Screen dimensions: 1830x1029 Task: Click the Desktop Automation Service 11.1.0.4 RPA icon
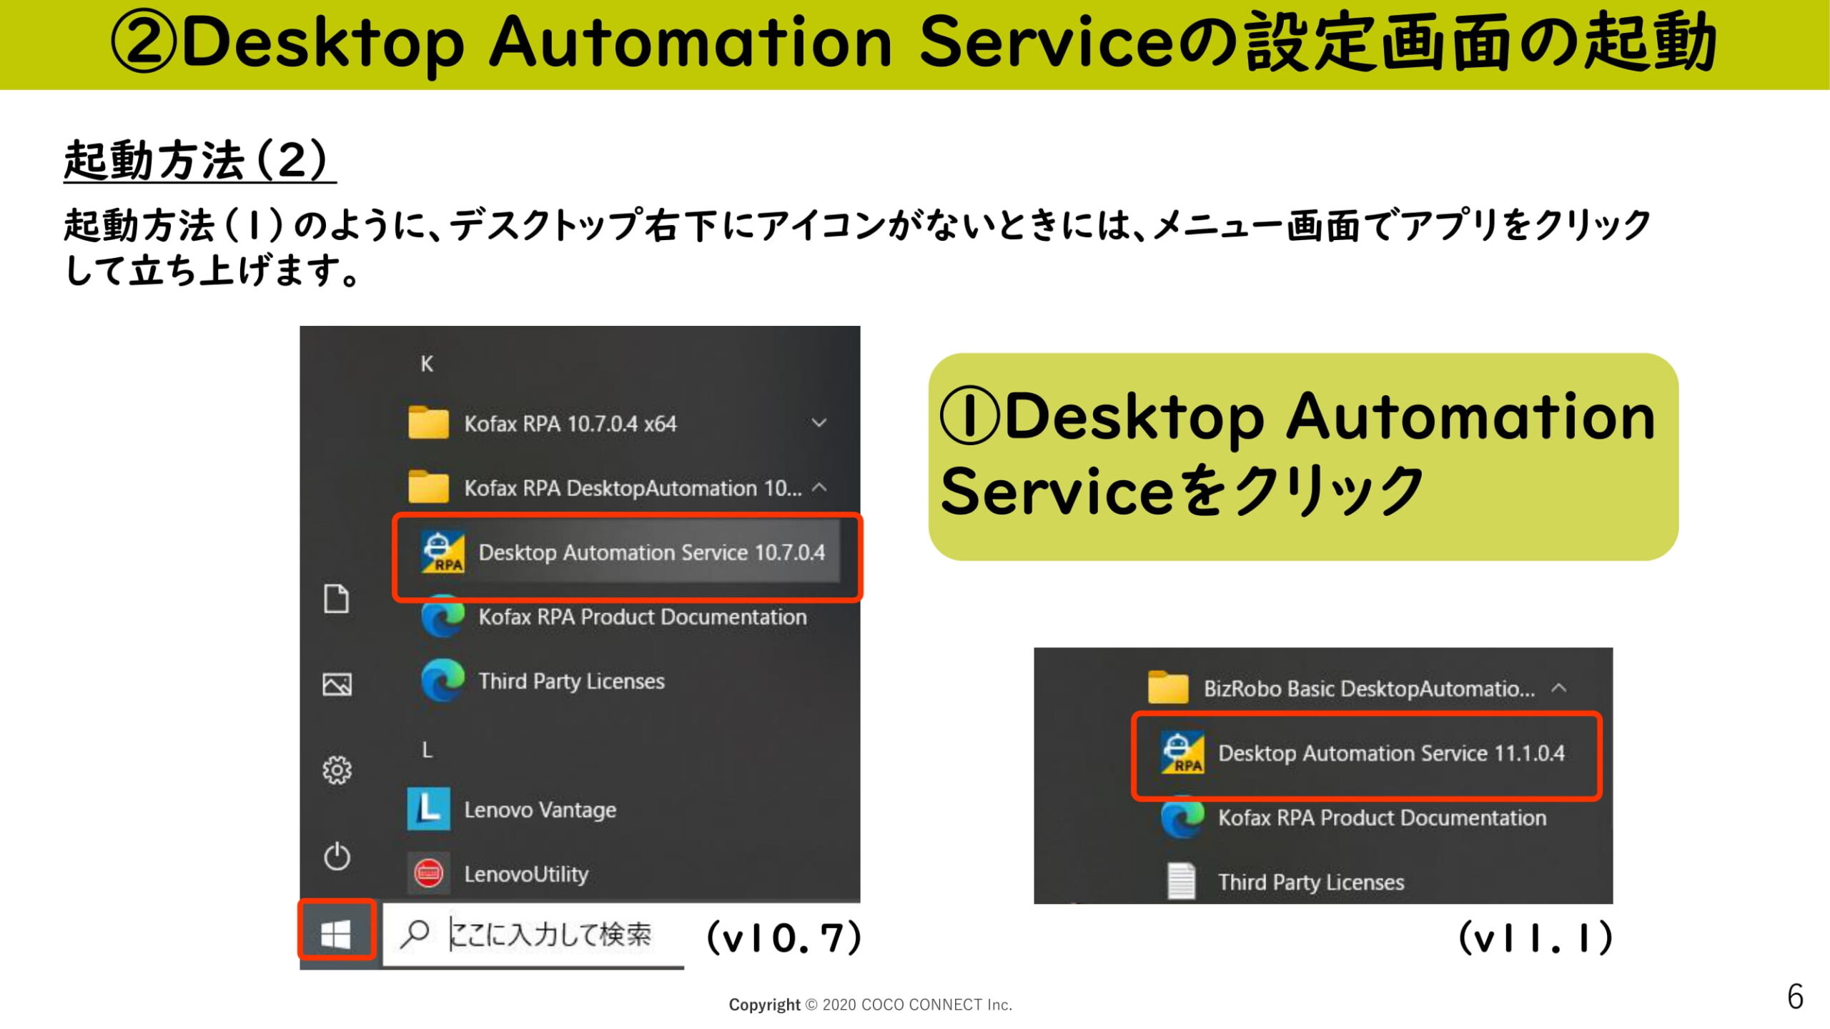coord(1182,752)
